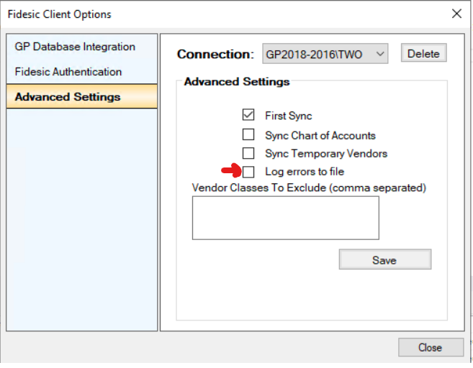Focus the Vendor Classes To Exclude text box
Screen dimensions: 473x368
point(286,218)
